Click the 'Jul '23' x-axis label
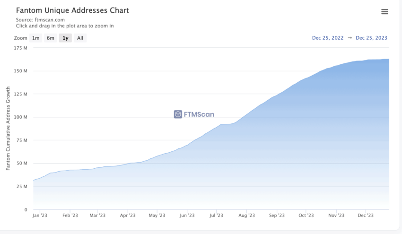This screenshot has width=402, height=234. click(217, 215)
